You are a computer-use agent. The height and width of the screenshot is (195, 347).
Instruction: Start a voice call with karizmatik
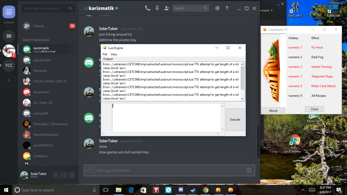pyautogui.click(x=148, y=8)
